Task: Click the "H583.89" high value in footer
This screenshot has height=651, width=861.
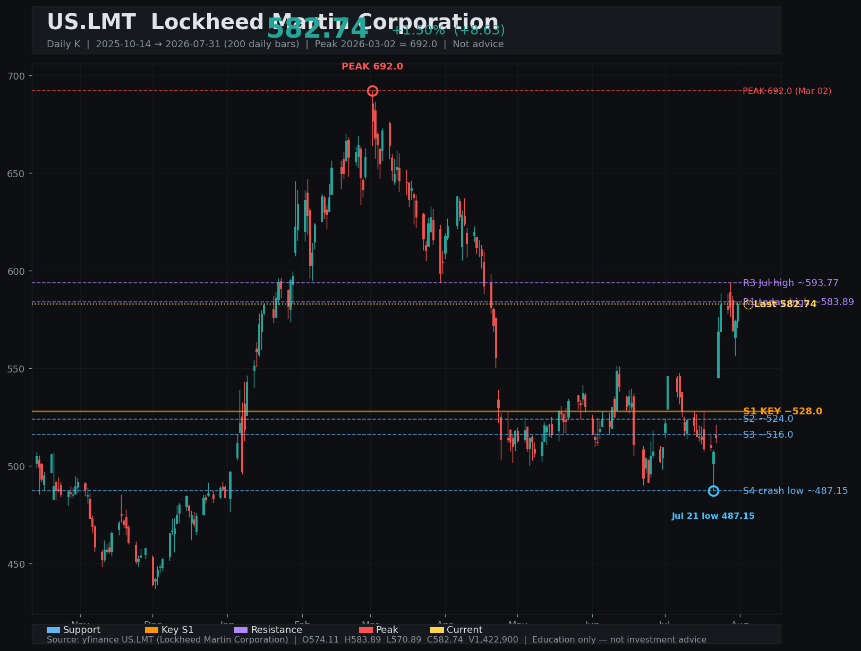Action: (x=363, y=640)
